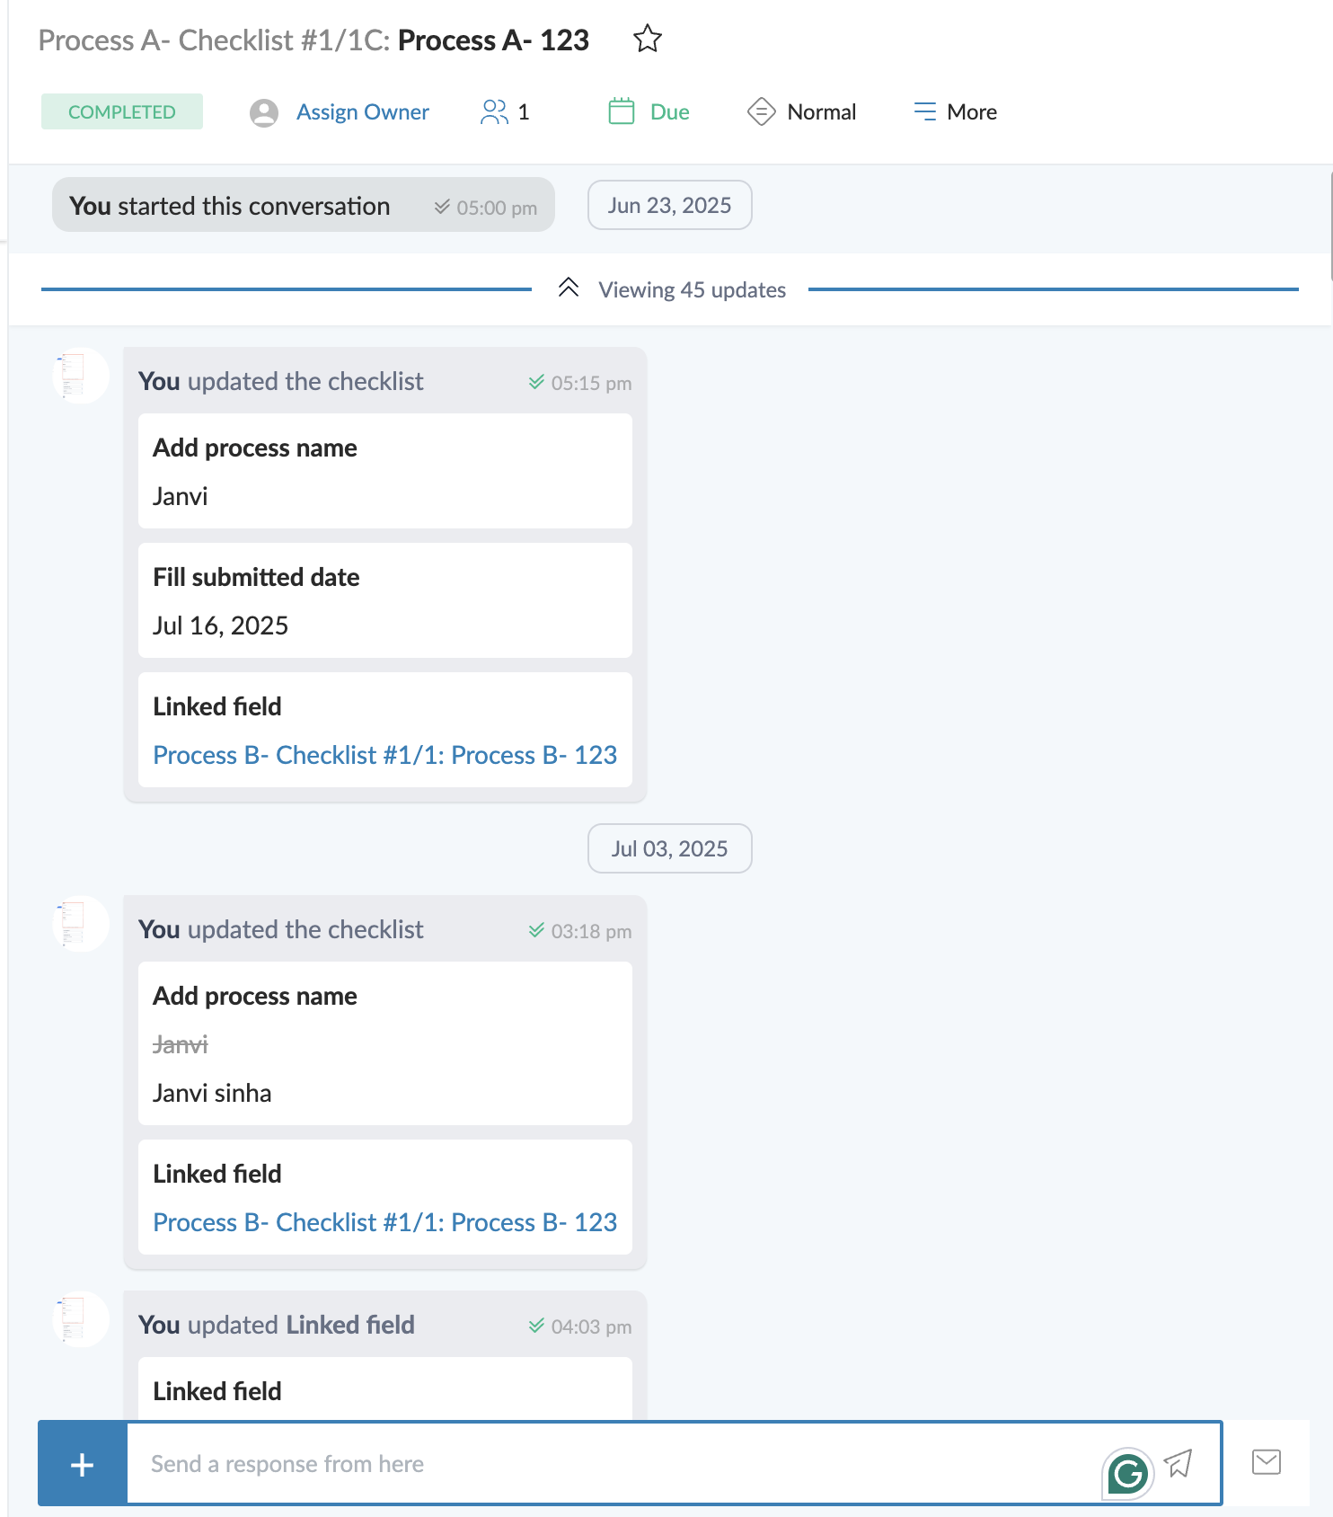Screen dimensions: 1333x1517
Task: Click the Assign Owner link
Action: 363,111
